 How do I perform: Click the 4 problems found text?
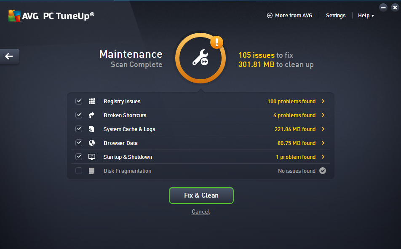294,115
